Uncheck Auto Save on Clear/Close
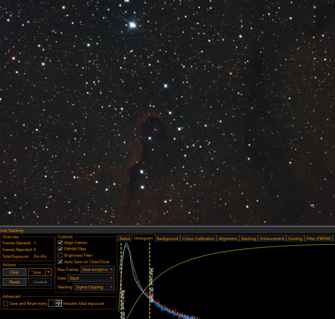This screenshot has height=319, width=335. [x=60, y=262]
